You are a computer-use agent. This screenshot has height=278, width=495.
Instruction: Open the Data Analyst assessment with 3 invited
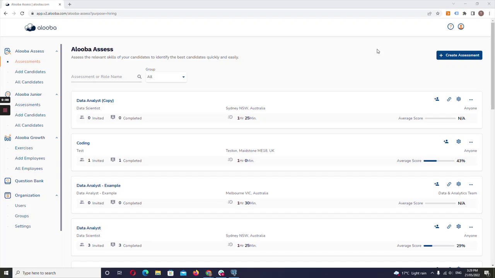pos(89,228)
